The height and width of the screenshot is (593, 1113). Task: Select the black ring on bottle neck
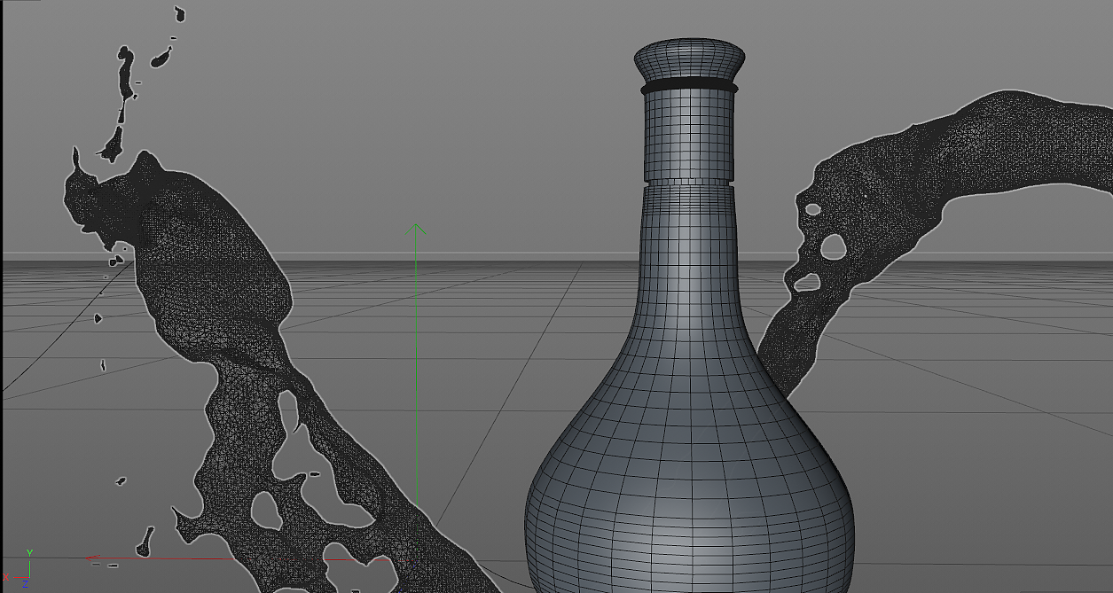pyautogui.click(x=689, y=88)
